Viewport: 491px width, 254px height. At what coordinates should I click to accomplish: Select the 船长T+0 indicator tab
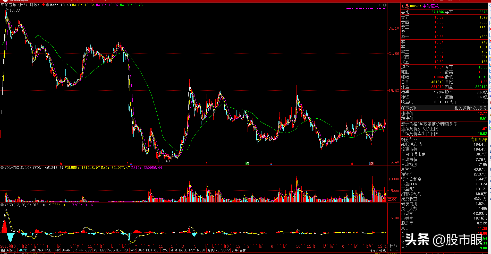pyautogui.click(x=214, y=250)
